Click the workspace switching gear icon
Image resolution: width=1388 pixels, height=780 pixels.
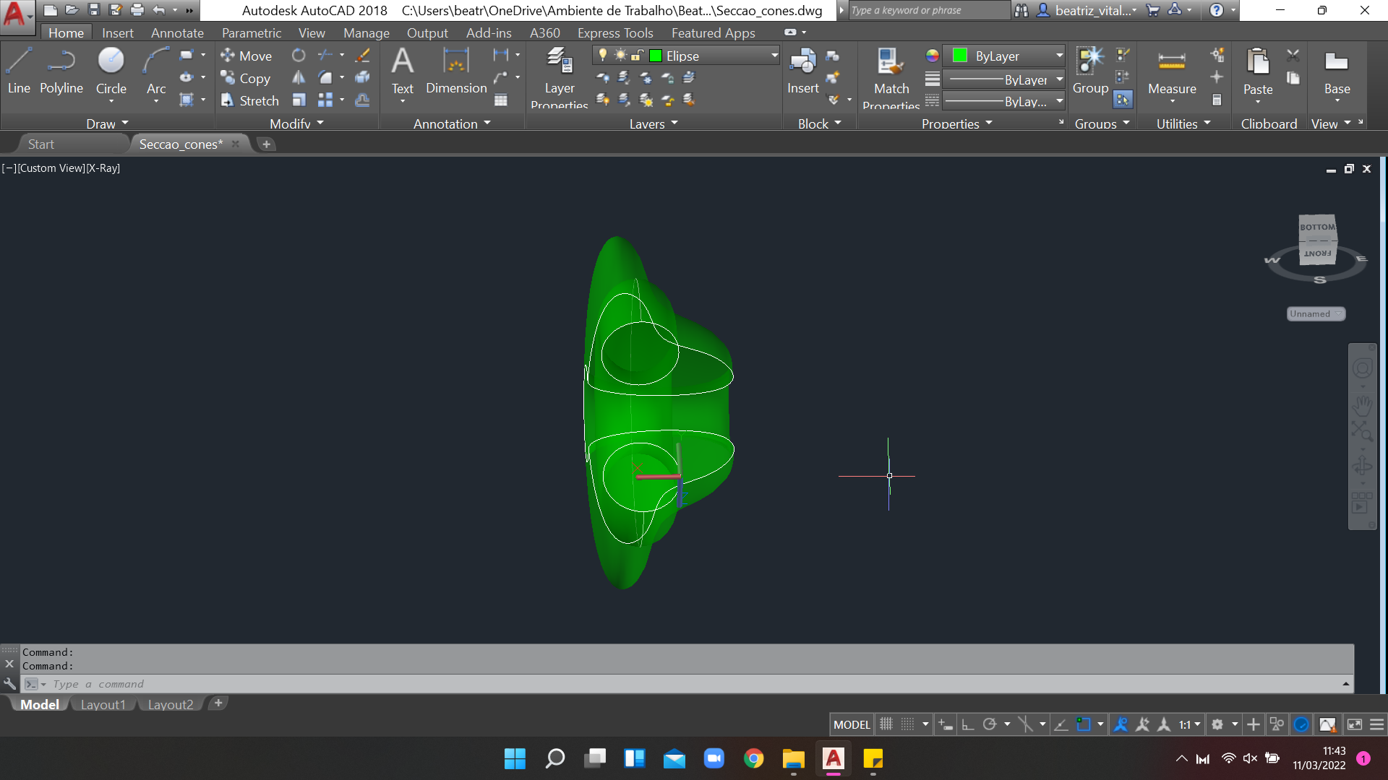click(1217, 724)
